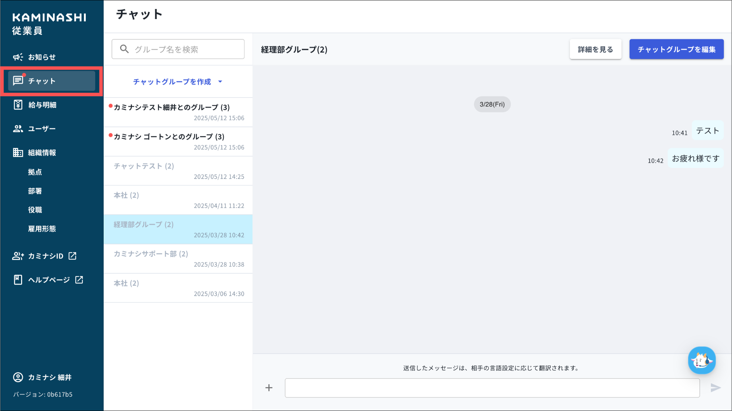Click the plus attachment icon

click(x=269, y=388)
